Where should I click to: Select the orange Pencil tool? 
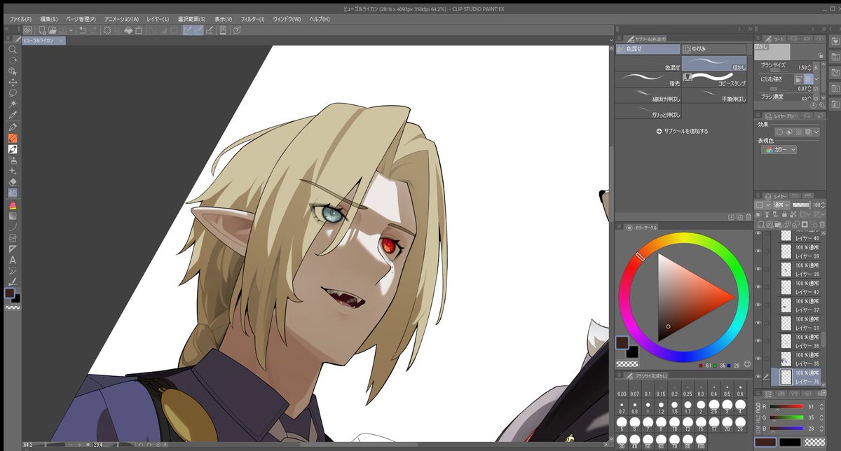click(x=13, y=139)
